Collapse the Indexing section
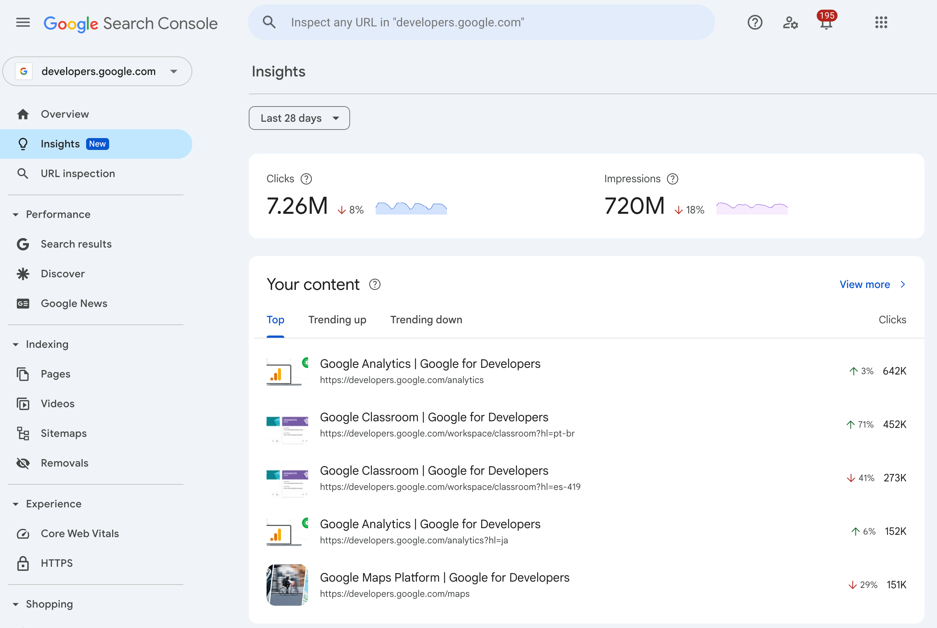Screen dimensions: 937x628 point(16,344)
